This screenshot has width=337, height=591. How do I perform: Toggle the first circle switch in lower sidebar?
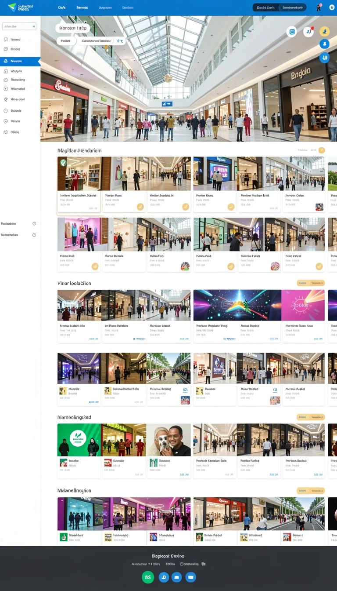34,223
